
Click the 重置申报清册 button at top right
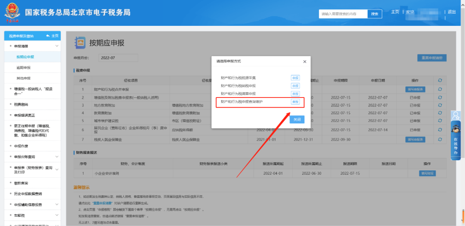click(x=432, y=58)
